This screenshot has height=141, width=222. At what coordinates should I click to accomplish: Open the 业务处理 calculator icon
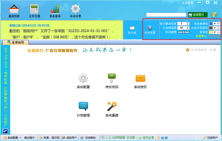(34, 9)
